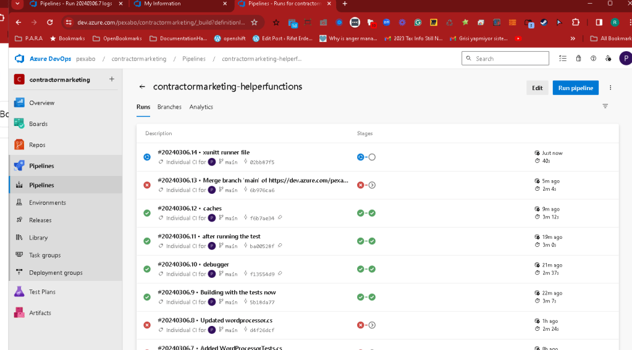The width and height of the screenshot is (632, 350).
Task: Click the plus icon beside contractormarketing
Action: 112,79
